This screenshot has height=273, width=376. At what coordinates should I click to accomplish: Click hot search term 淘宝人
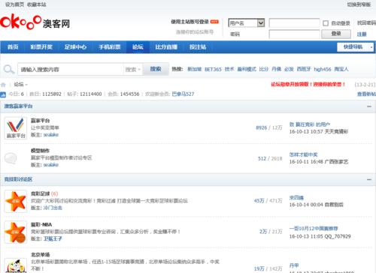click(x=341, y=69)
